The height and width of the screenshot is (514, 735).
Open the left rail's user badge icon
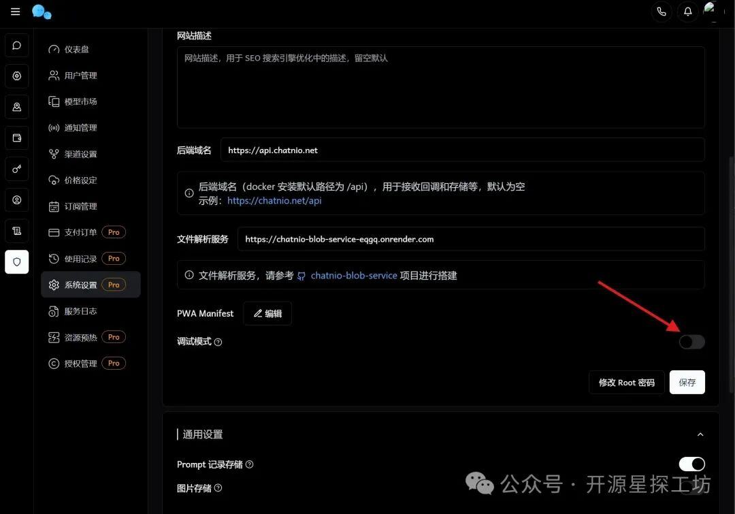17,107
